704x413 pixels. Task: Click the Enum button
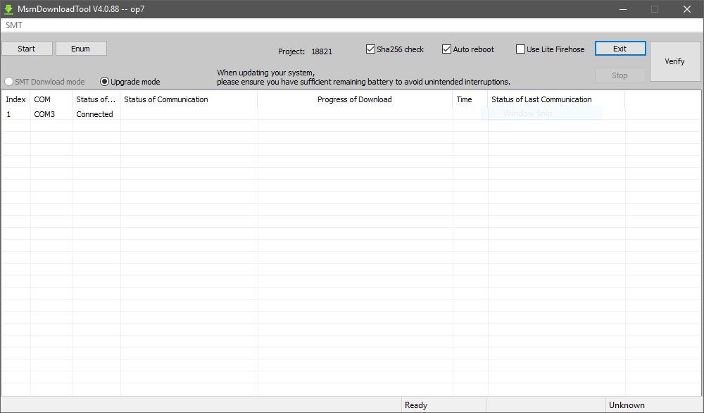point(81,49)
